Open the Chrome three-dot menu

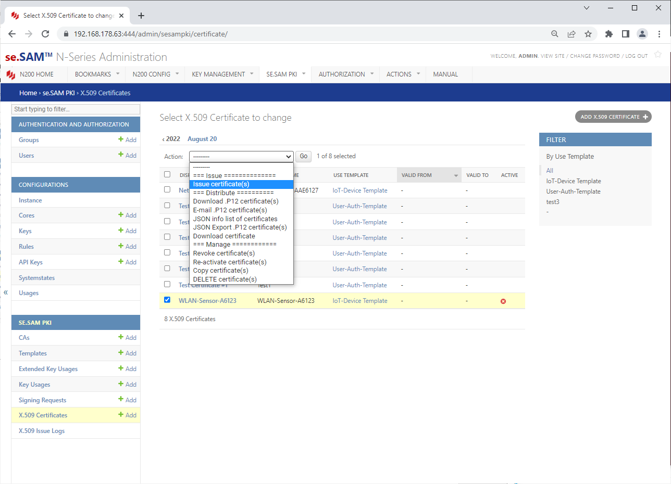(x=659, y=34)
